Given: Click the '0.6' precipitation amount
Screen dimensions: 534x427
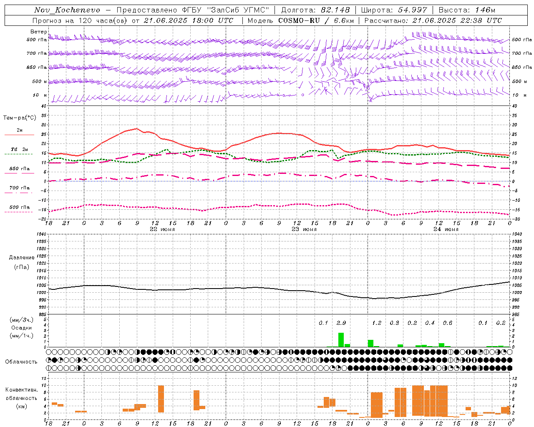Looking at the screenshot, I should click(448, 323).
